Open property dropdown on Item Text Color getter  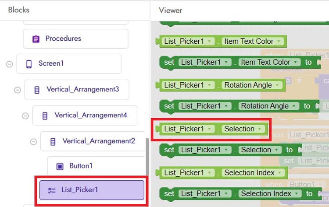[279, 42]
